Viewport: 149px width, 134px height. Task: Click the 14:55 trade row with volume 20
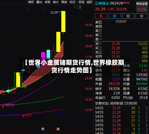pos(121,108)
